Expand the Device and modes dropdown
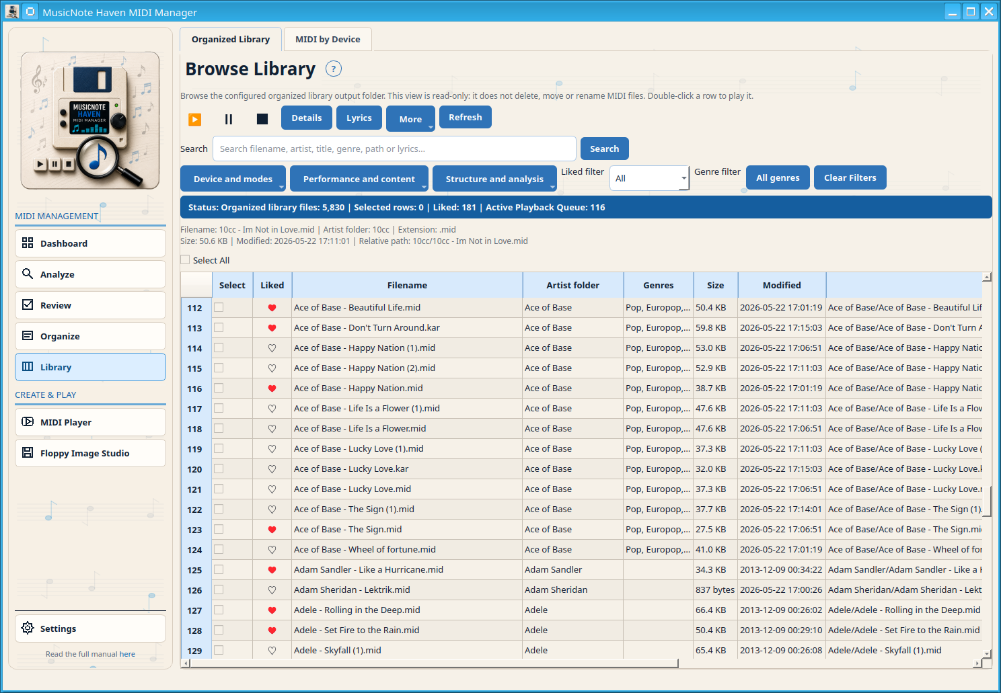1001x693 pixels. coord(233,179)
